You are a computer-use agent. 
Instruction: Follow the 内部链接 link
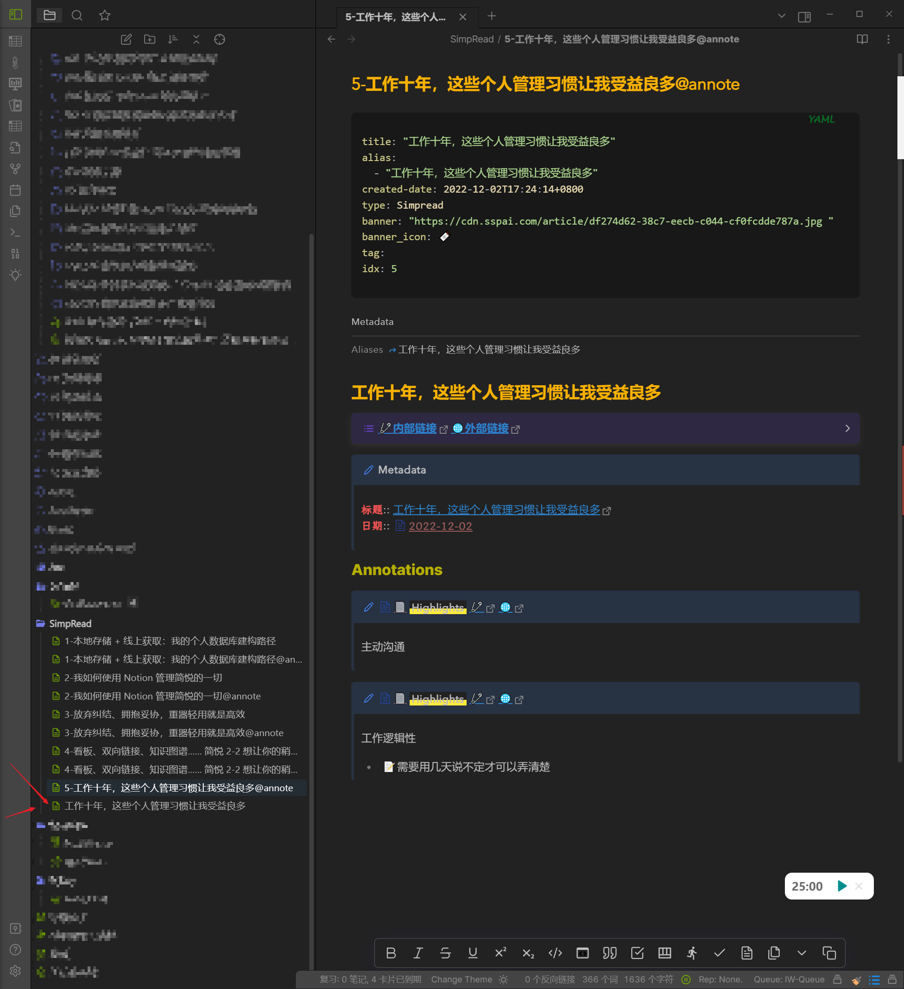pos(414,428)
